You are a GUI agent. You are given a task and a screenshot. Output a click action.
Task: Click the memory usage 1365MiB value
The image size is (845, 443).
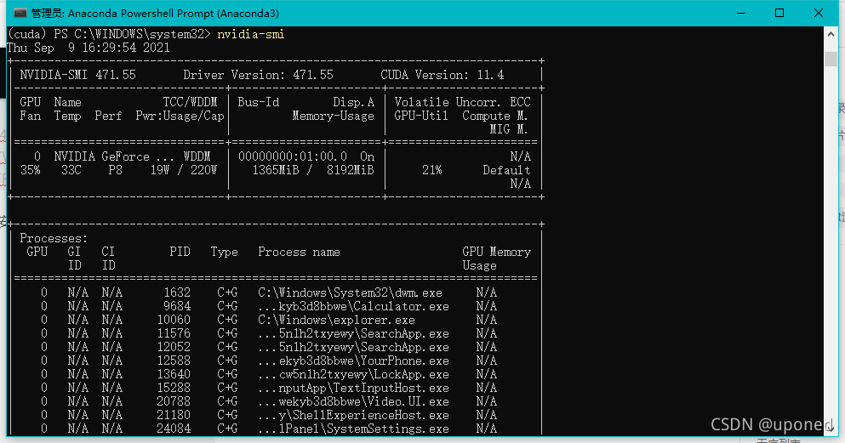[x=276, y=170]
